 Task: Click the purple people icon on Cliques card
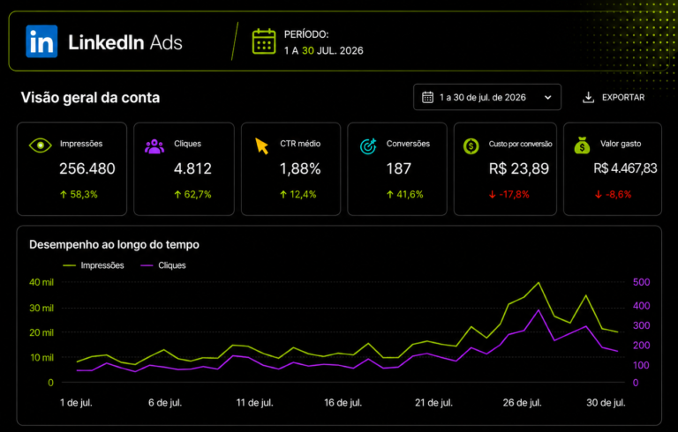pyautogui.click(x=154, y=146)
